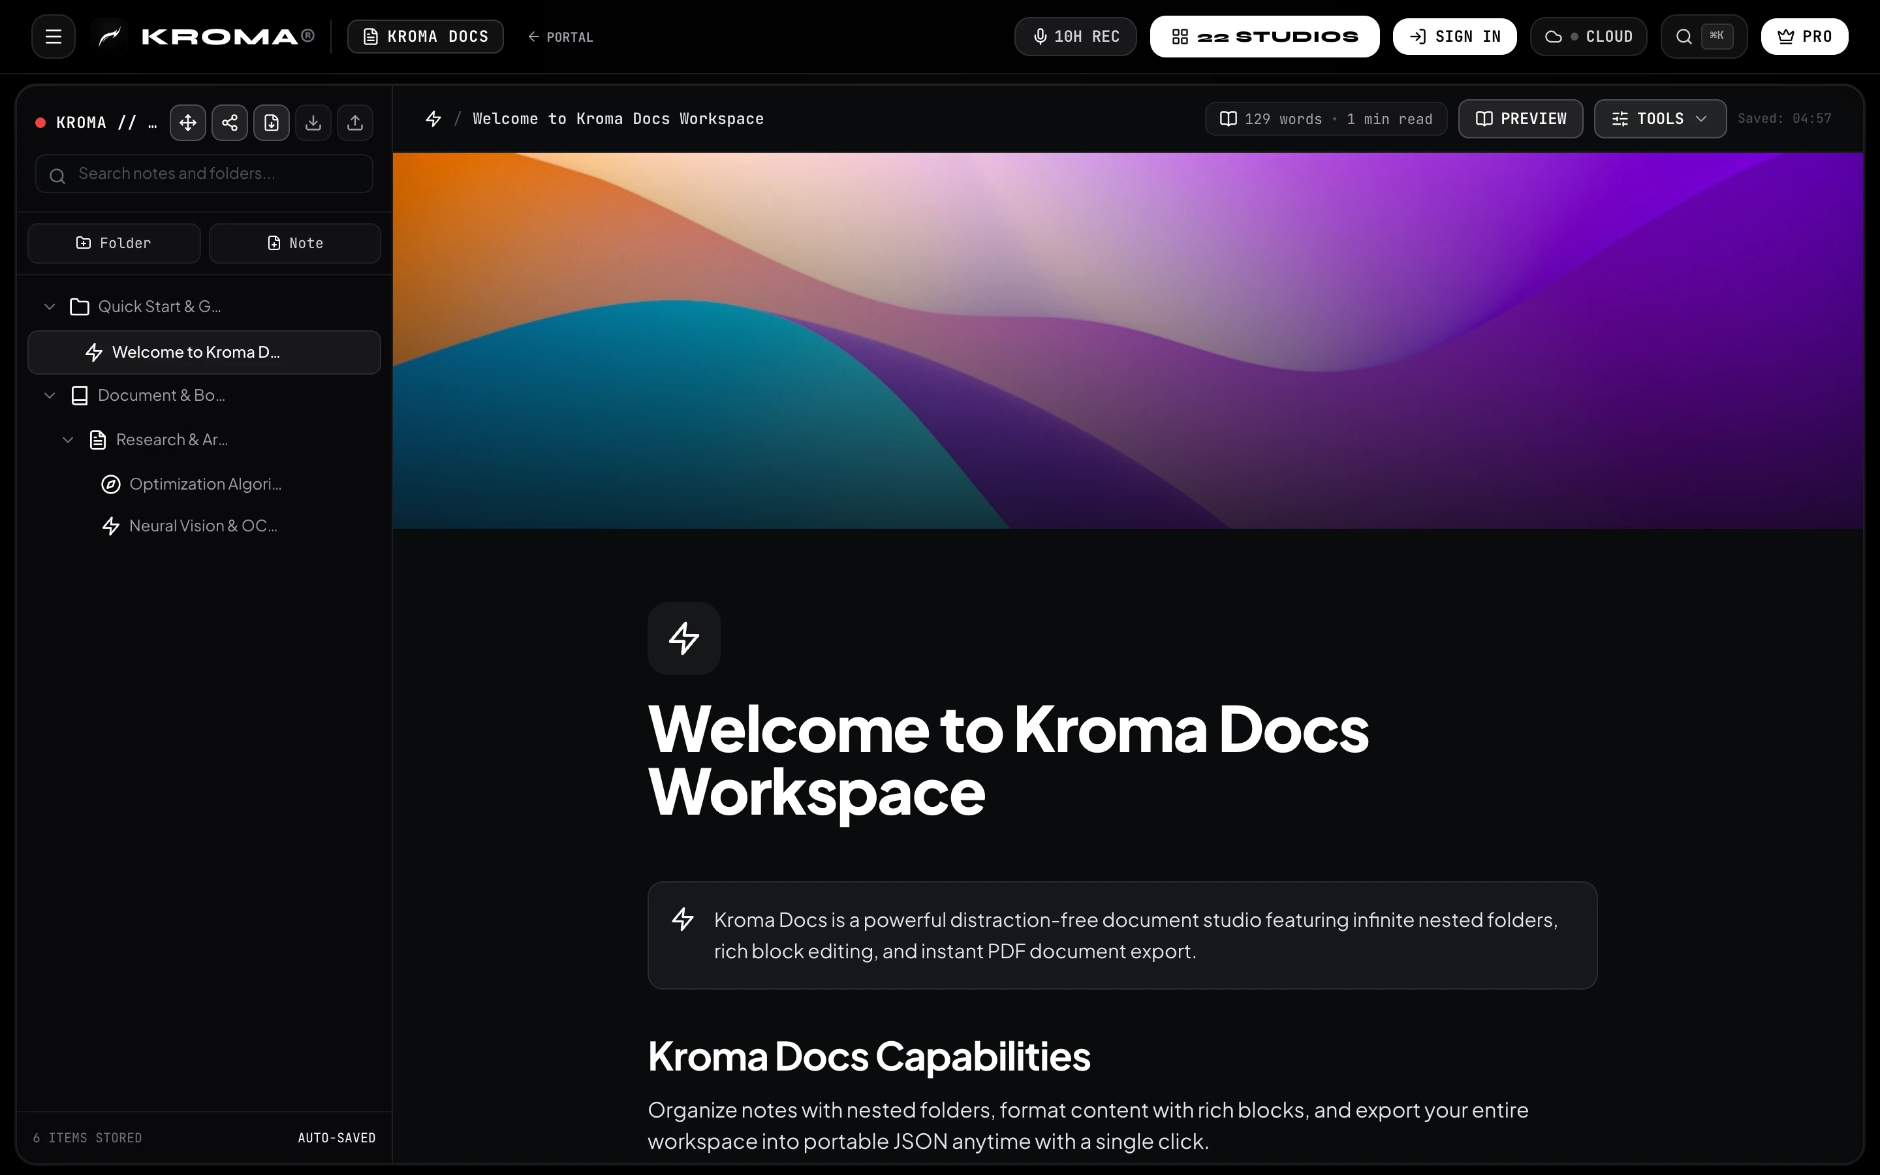
Task: Start the 10H REC recording
Action: point(1075,37)
